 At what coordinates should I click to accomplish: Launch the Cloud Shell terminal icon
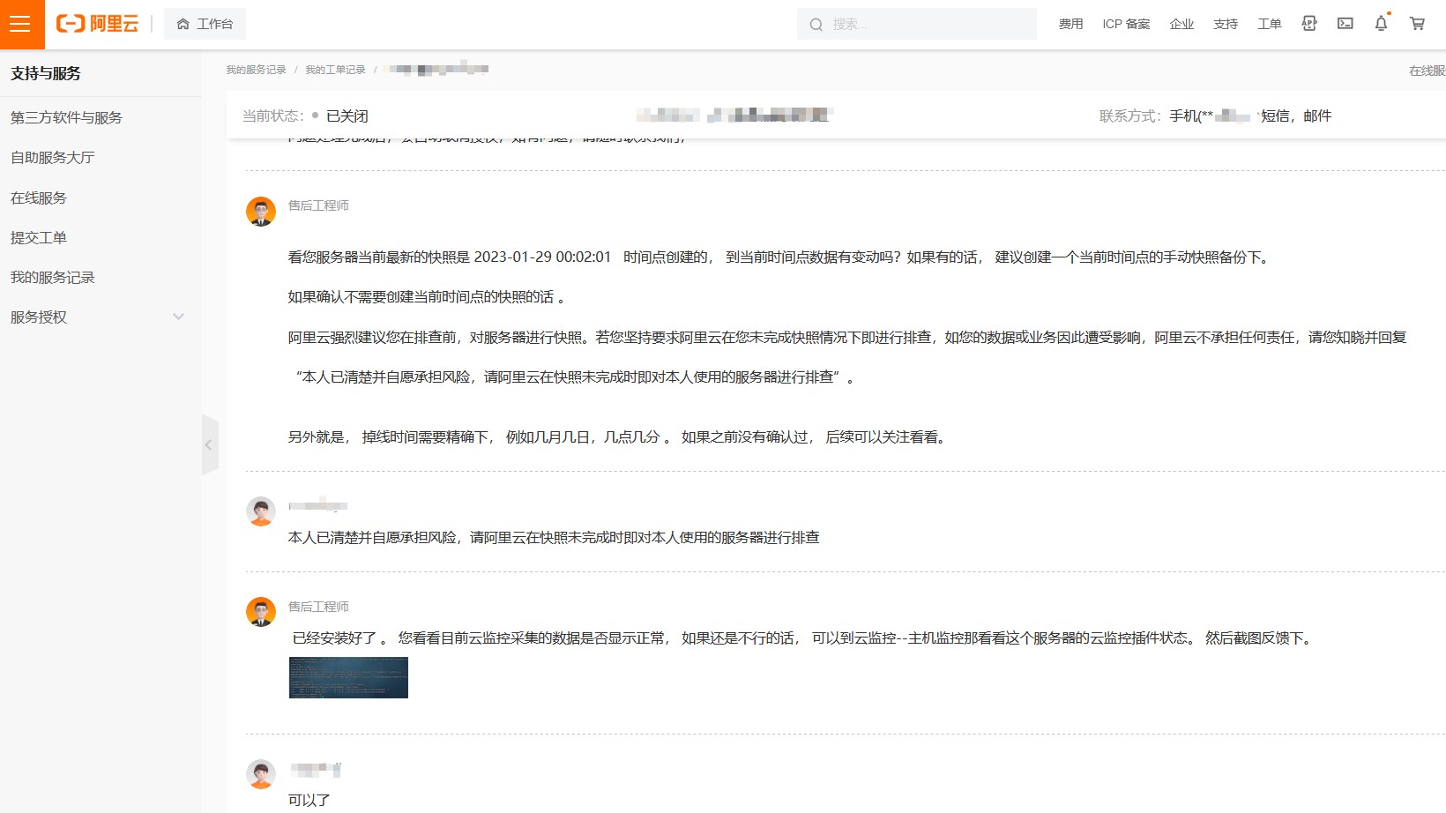tap(1345, 24)
